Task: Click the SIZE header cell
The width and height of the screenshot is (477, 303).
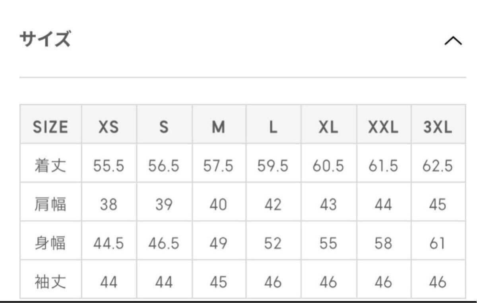Action: 50,127
